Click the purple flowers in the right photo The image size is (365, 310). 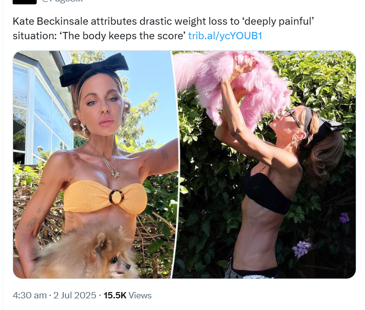click(302, 248)
